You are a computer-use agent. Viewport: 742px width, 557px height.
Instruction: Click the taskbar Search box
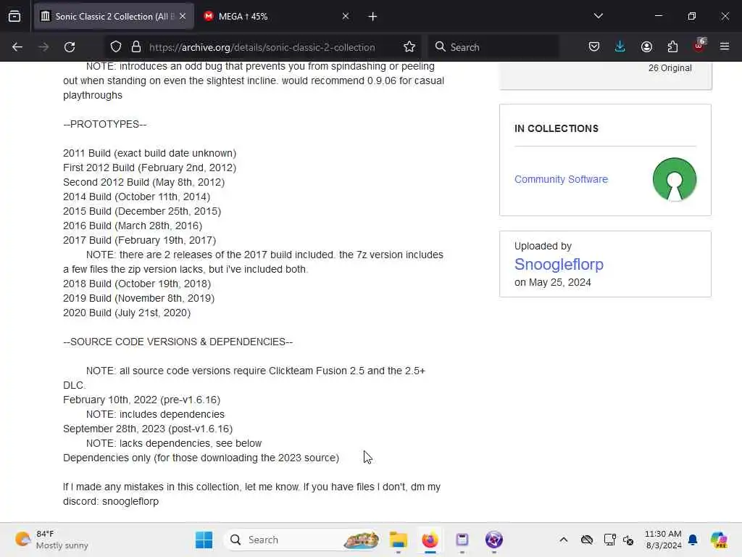[x=303, y=540]
